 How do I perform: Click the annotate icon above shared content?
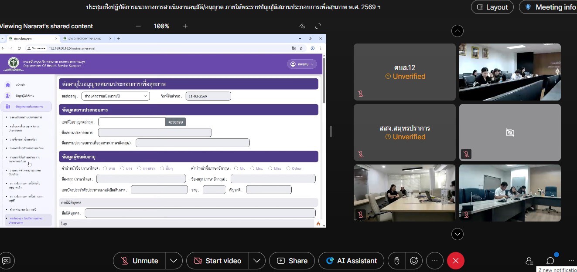[302, 26]
